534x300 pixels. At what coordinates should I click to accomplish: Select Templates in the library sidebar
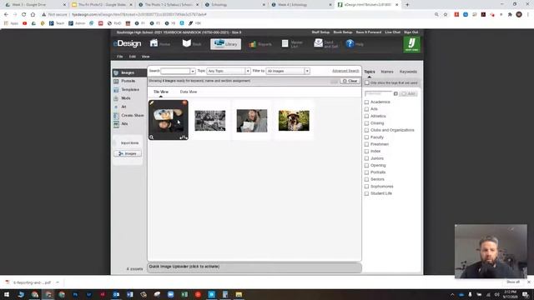[x=130, y=89]
